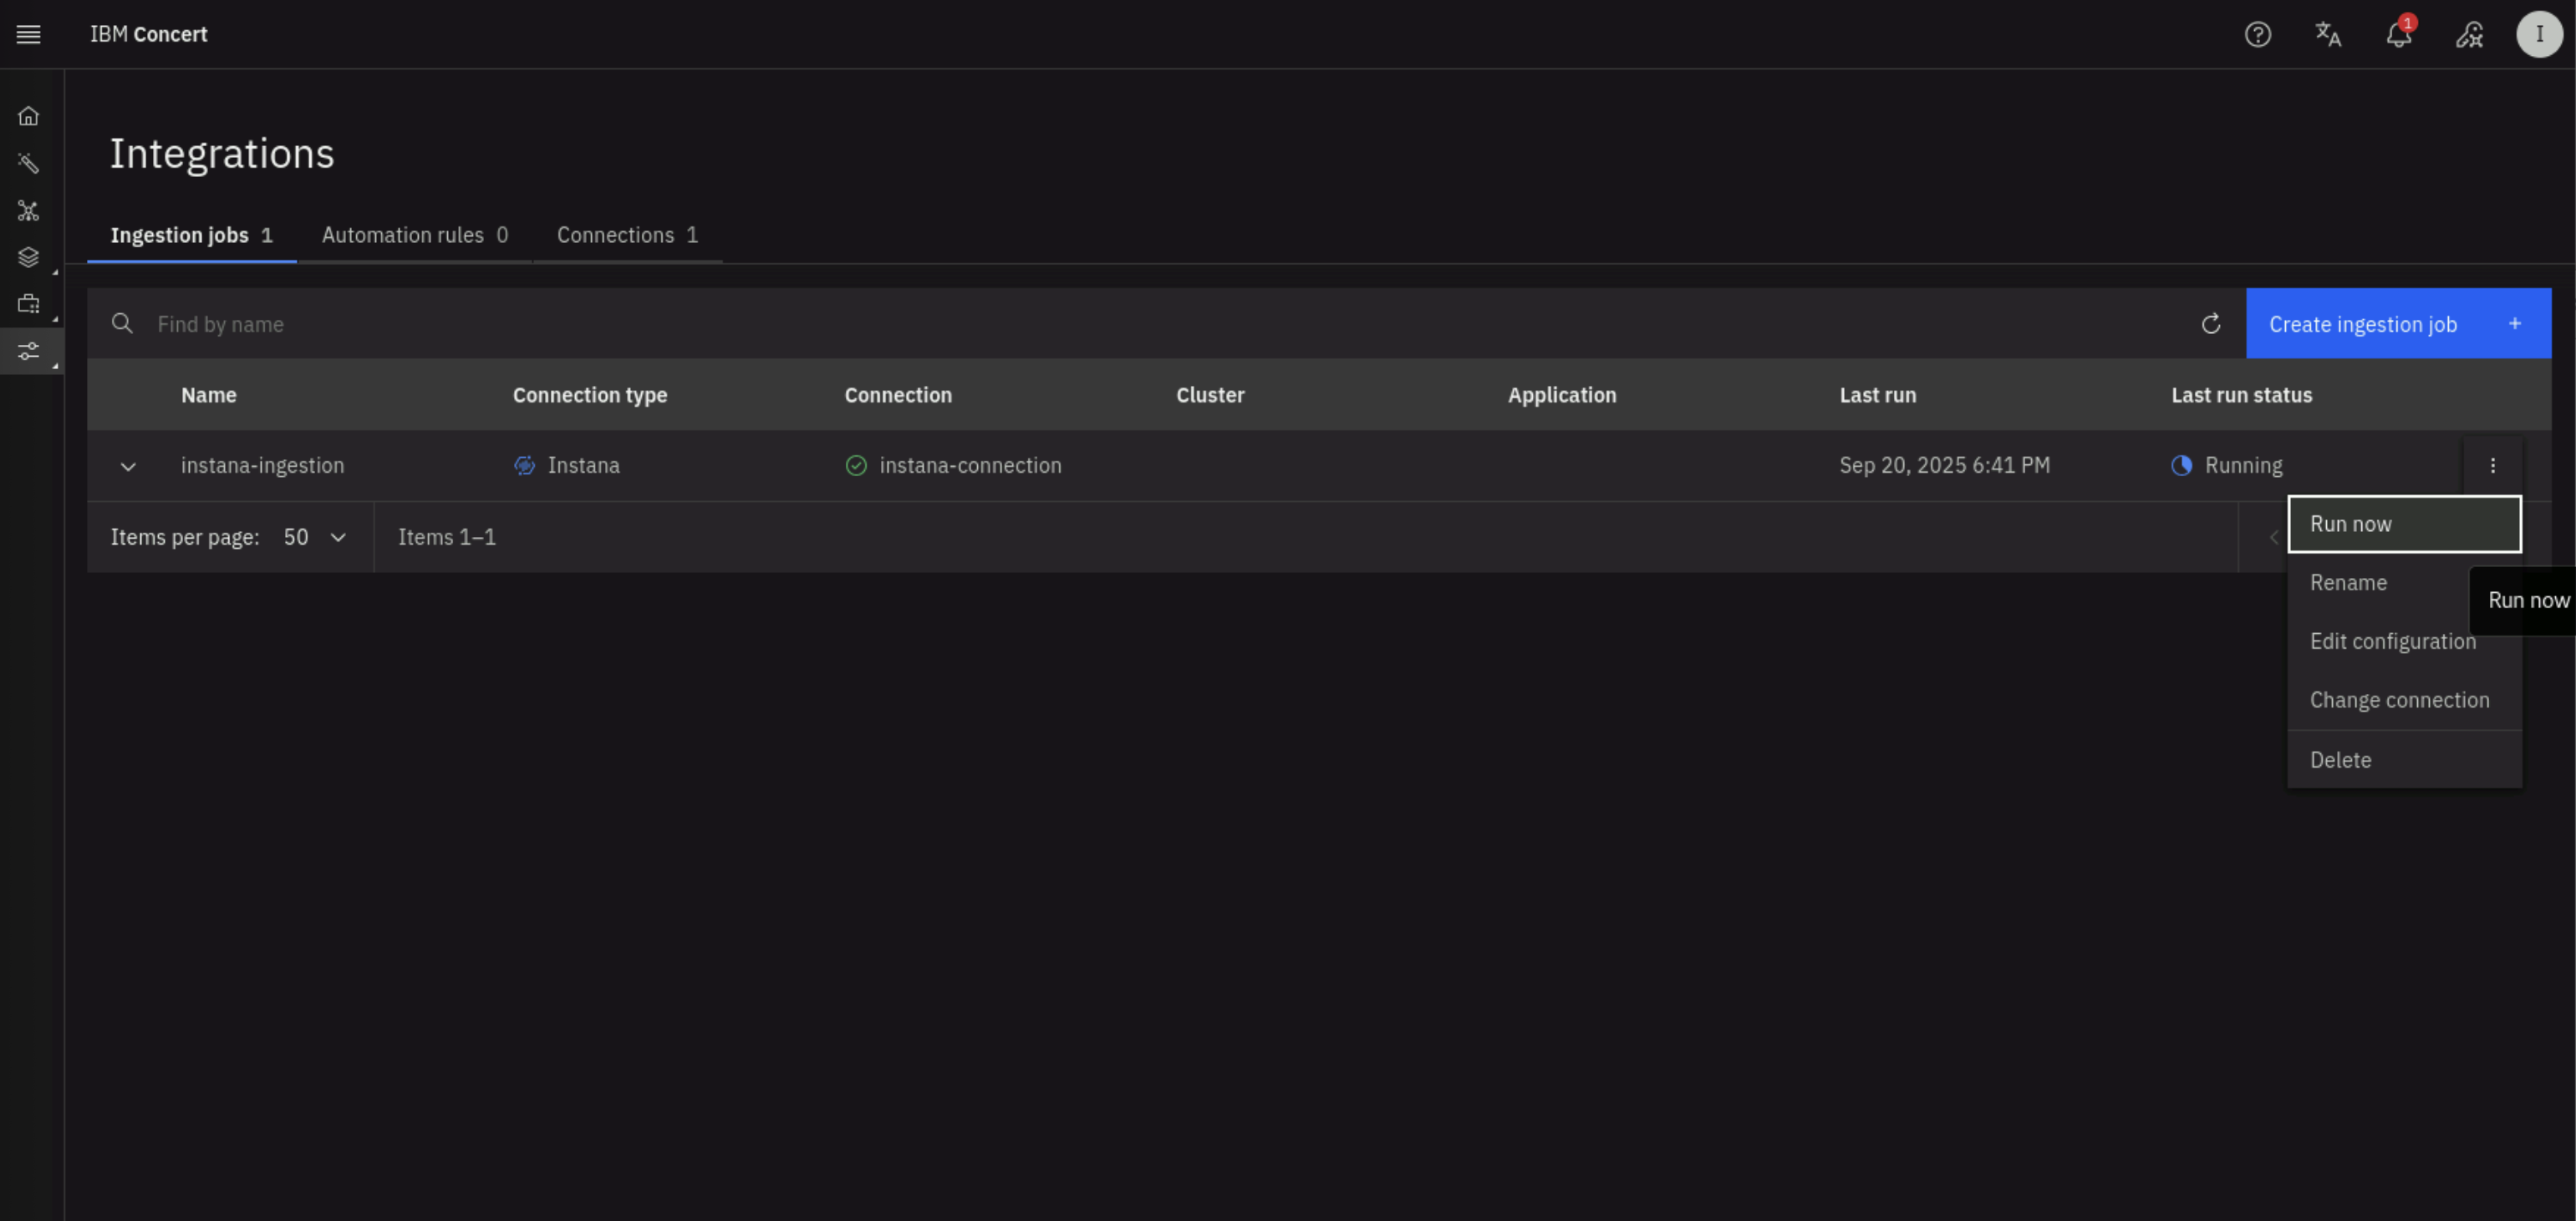
Task: Refresh the ingestion jobs list
Action: 2211,324
